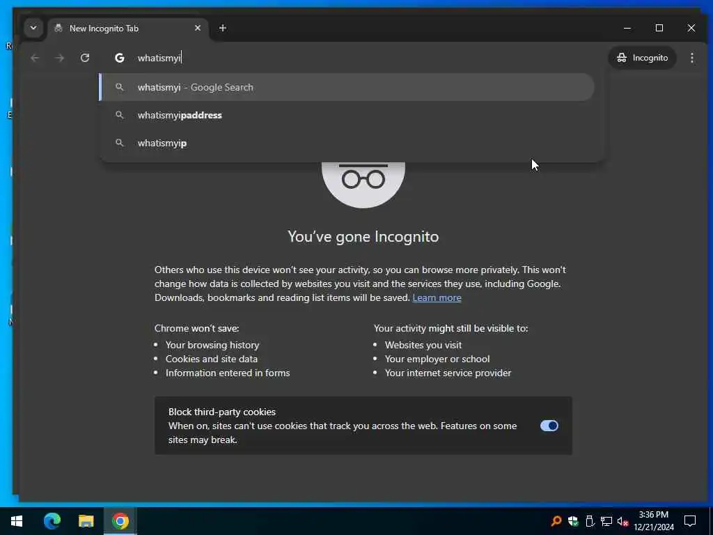The height and width of the screenshot is (535, 713).
Task: Click 'You've gone Incognito' heading
Action: click(x=363, y=237)
